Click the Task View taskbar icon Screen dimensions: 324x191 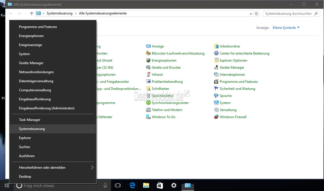[118, 185]
